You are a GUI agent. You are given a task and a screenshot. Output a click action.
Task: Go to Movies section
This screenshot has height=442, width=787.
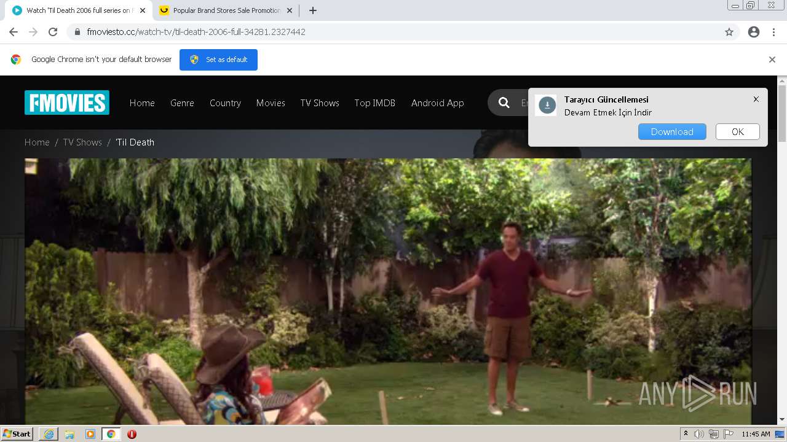point(271,103)
